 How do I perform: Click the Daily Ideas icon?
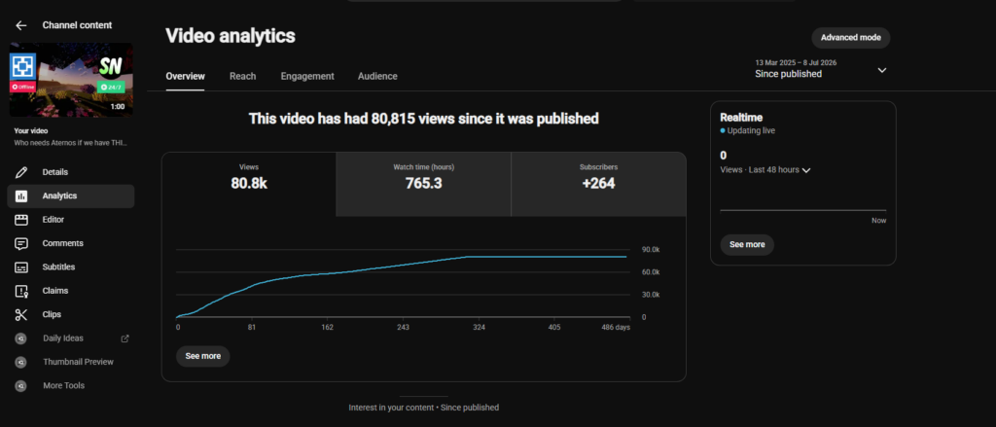[21, 338]
